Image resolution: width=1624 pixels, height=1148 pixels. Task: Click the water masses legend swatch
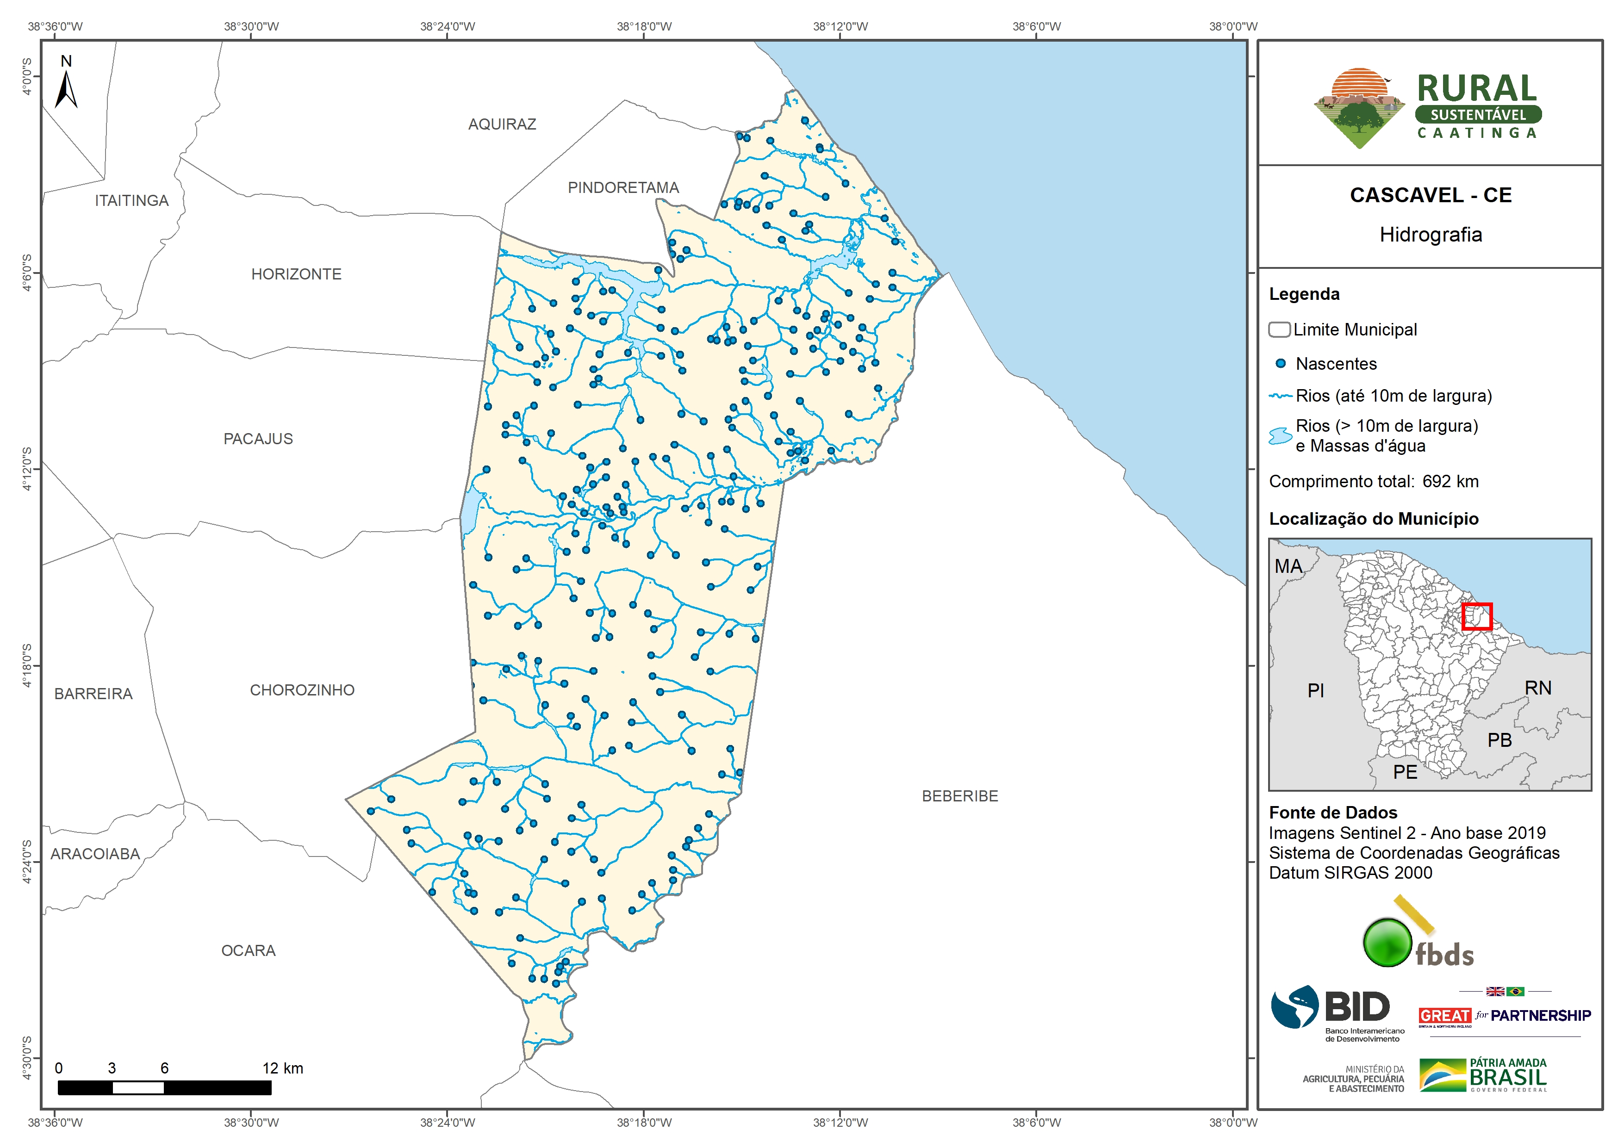pyautogui.click(x=1280, y=436)
